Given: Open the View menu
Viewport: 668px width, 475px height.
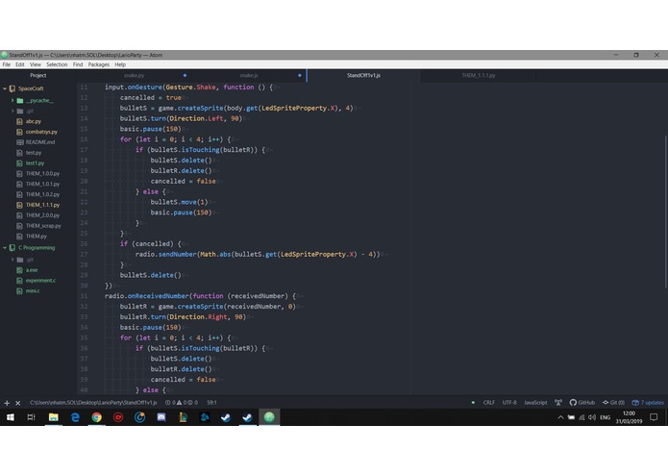Looking at the screenshot, I should pyautogui.click(x=36, y=64).
